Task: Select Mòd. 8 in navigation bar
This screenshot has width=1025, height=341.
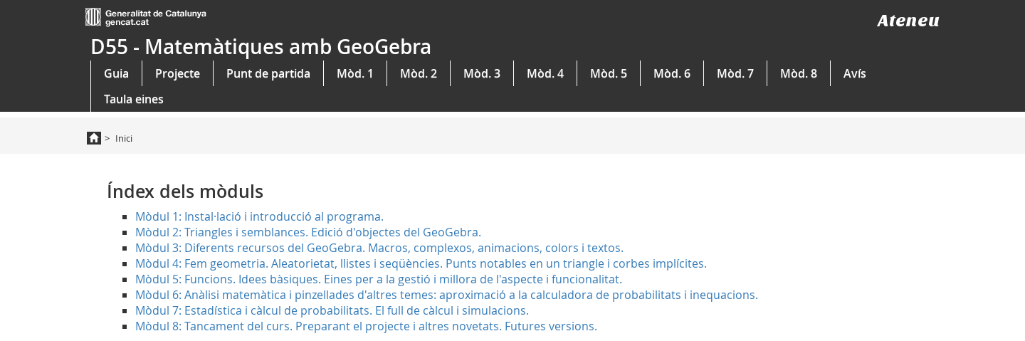Action: coord(799,73)
